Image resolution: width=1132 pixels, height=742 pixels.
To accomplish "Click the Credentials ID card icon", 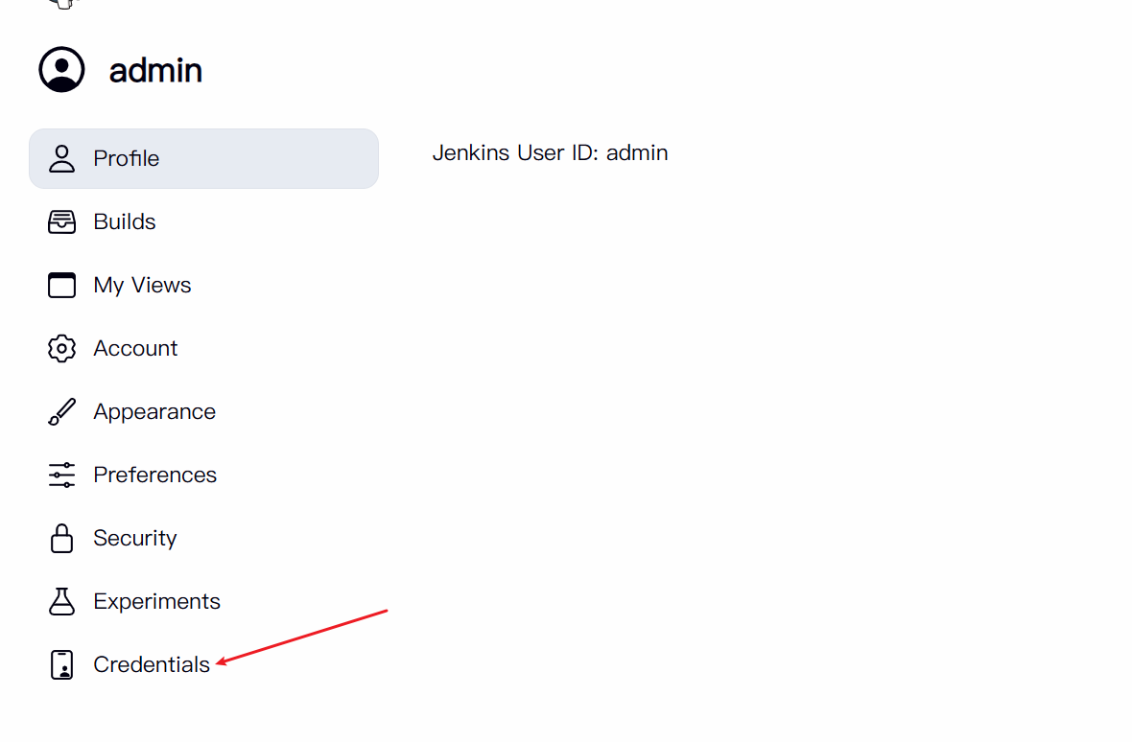I will [x=61, y=665].
